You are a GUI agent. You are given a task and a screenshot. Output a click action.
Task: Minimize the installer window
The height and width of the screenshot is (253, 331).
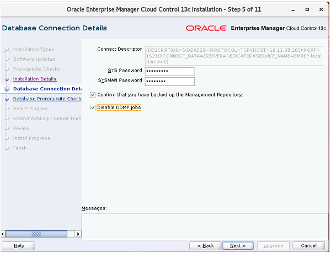[295, 9]
